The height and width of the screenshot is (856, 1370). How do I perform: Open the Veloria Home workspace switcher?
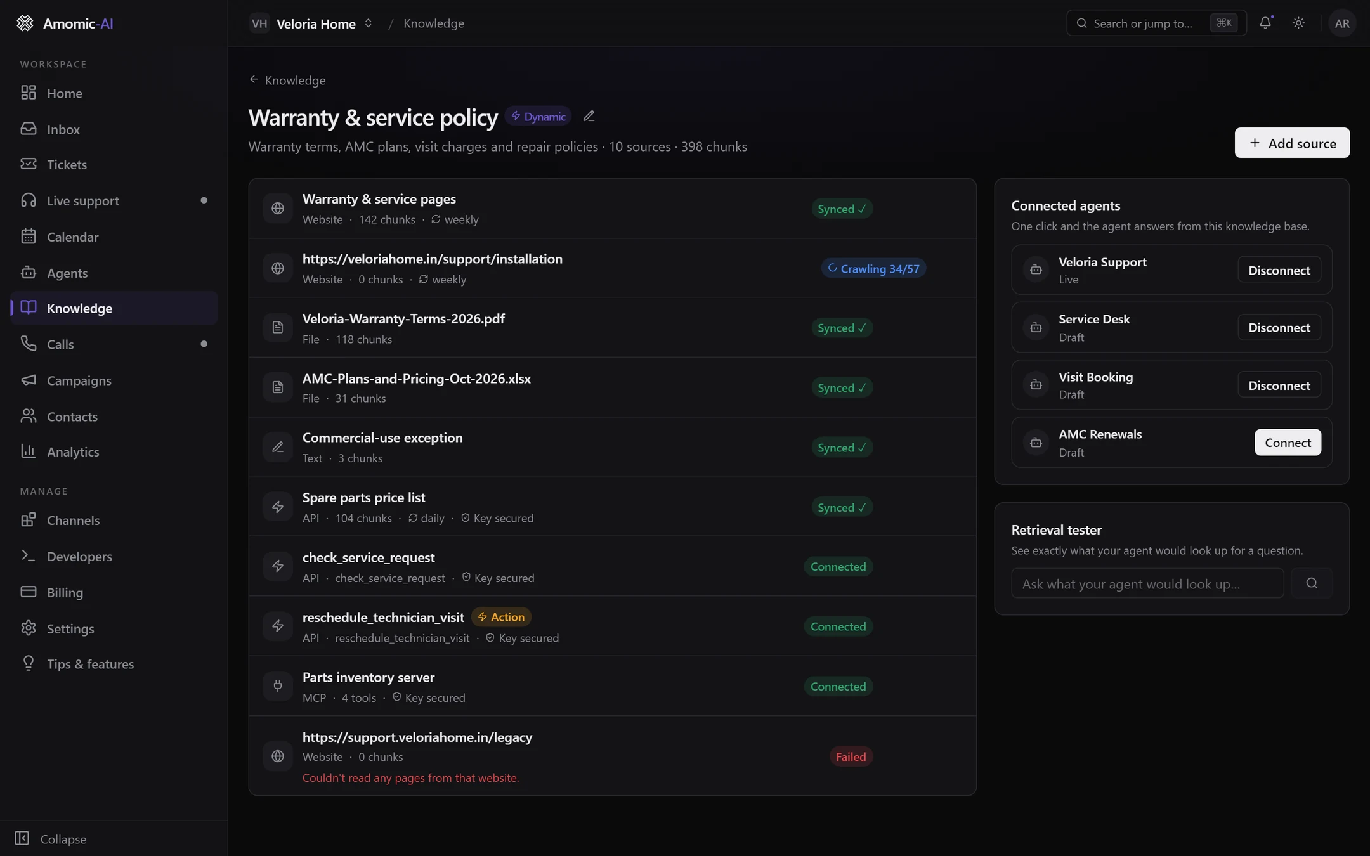tap(311, 23)
